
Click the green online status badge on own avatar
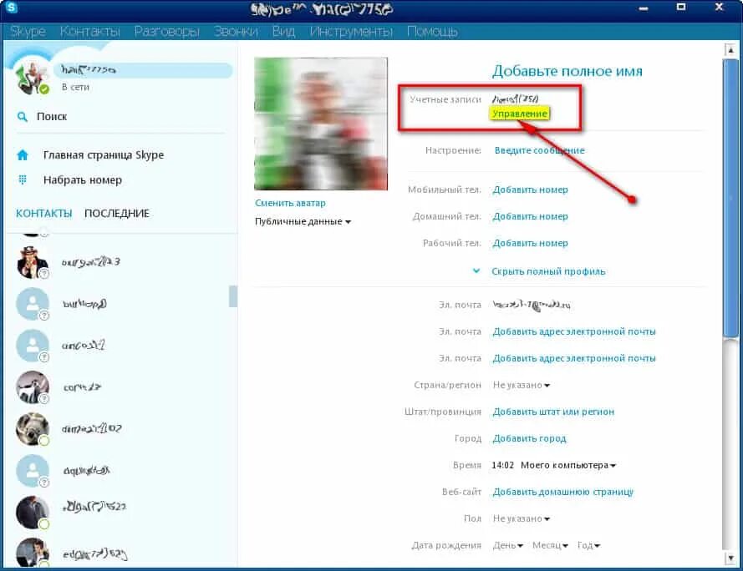(x=44, y=89)
